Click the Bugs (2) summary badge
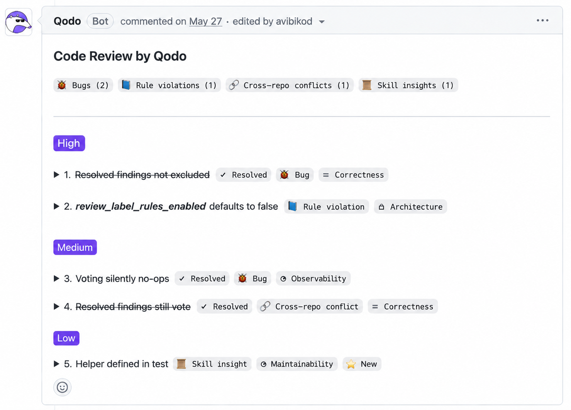 [83, 85]
